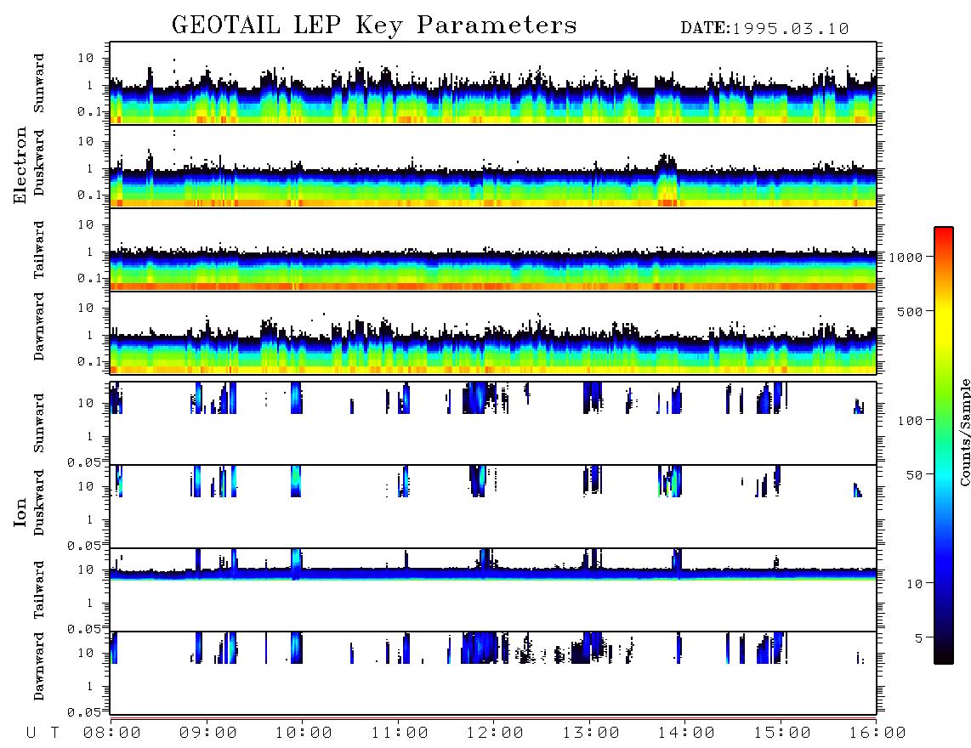Click the '1' tick of Ion Tailward axis
971x748 pixels.
(89, 603)
